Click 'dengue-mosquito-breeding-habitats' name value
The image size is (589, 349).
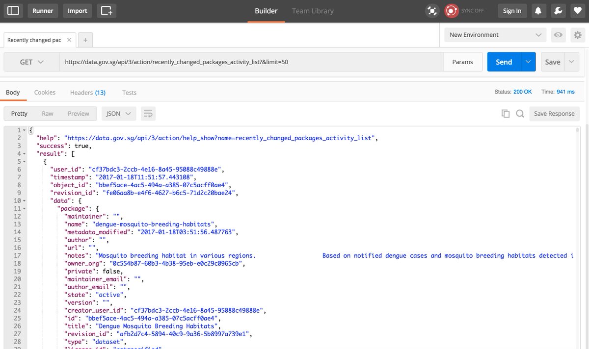155,224
